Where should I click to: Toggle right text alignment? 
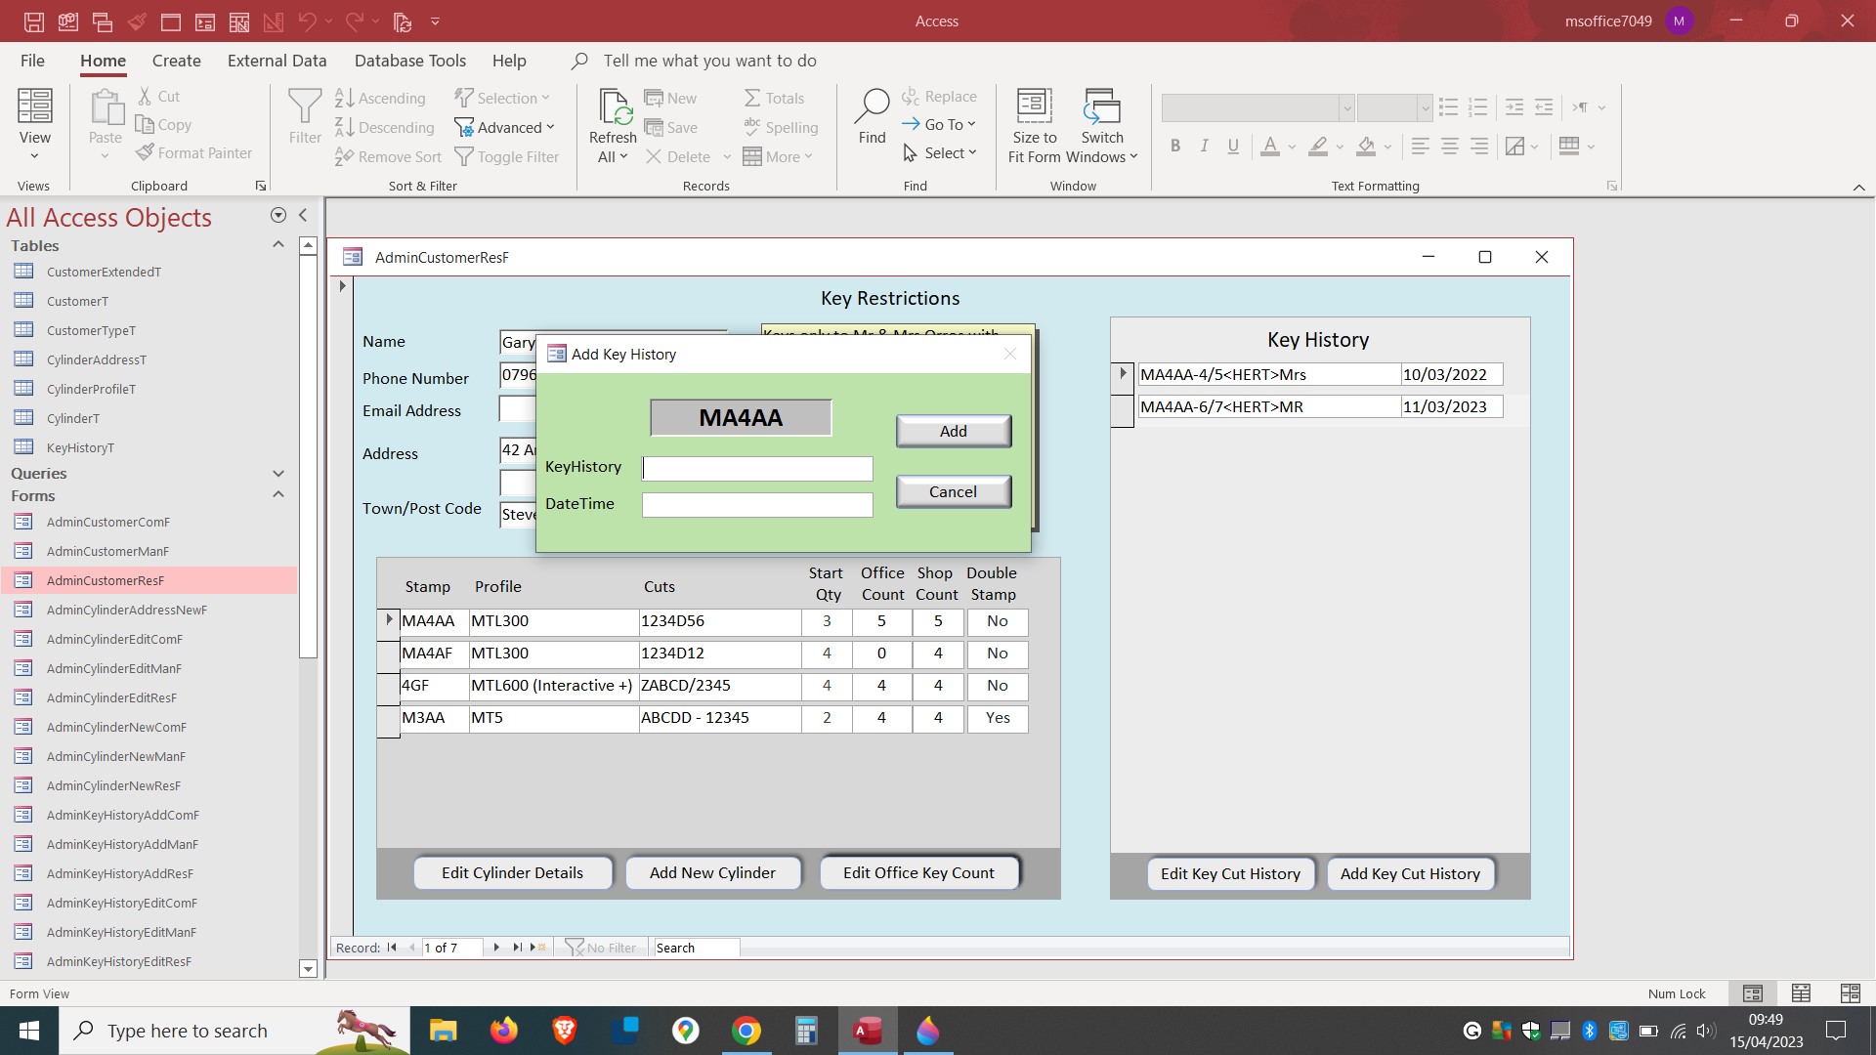[x=1479, y=147]
